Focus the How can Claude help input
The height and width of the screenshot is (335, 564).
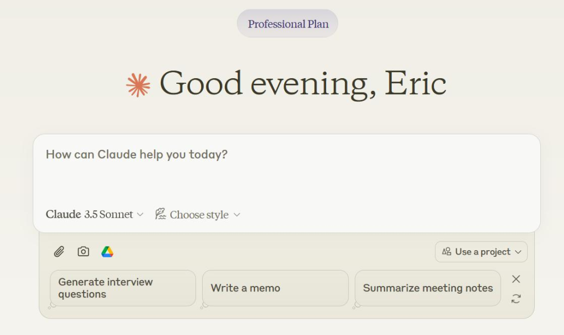[286, 169]
